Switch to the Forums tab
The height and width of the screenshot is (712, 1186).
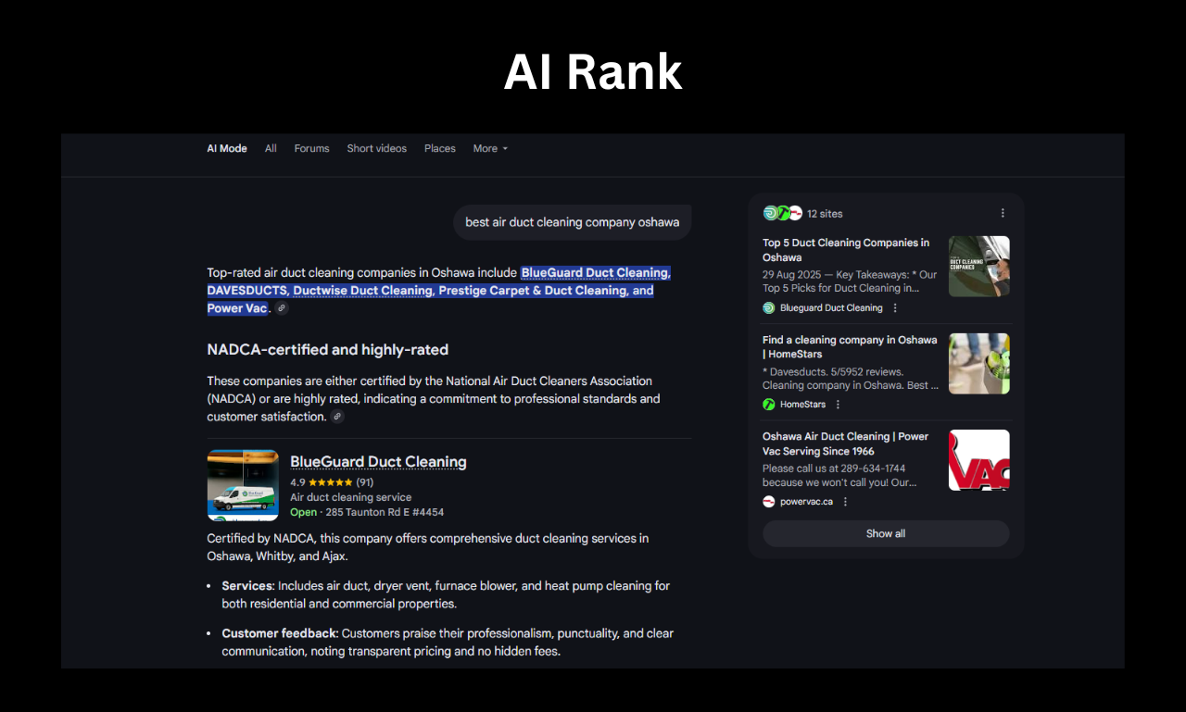coord(311,148)
